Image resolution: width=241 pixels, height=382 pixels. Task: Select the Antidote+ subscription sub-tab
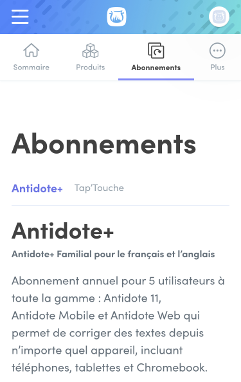pyautogui.click(x=37, y=188)
